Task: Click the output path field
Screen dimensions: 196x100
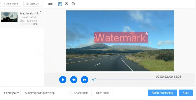Action: (x=45, y=93)
